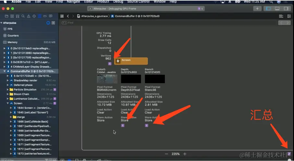Click the purple insight icon under Vertices
The width and height of the screenshot is (294, 161).
[x=110, y=64]
